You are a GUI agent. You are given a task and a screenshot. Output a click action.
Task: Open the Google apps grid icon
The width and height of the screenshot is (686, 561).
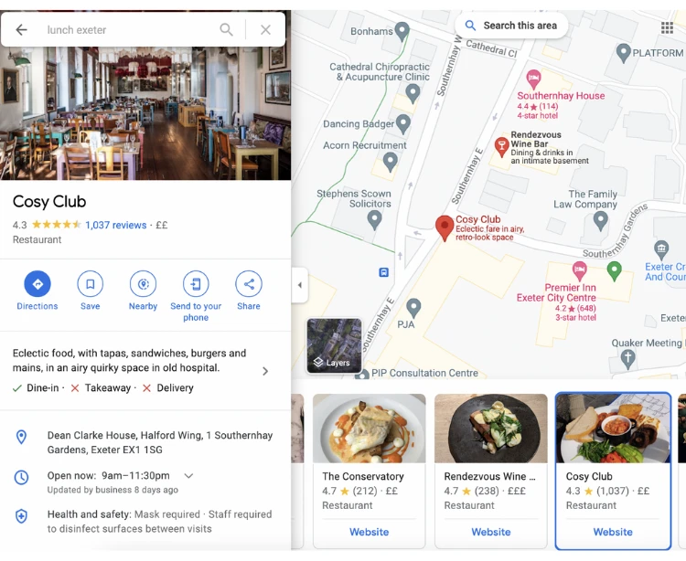667,27
